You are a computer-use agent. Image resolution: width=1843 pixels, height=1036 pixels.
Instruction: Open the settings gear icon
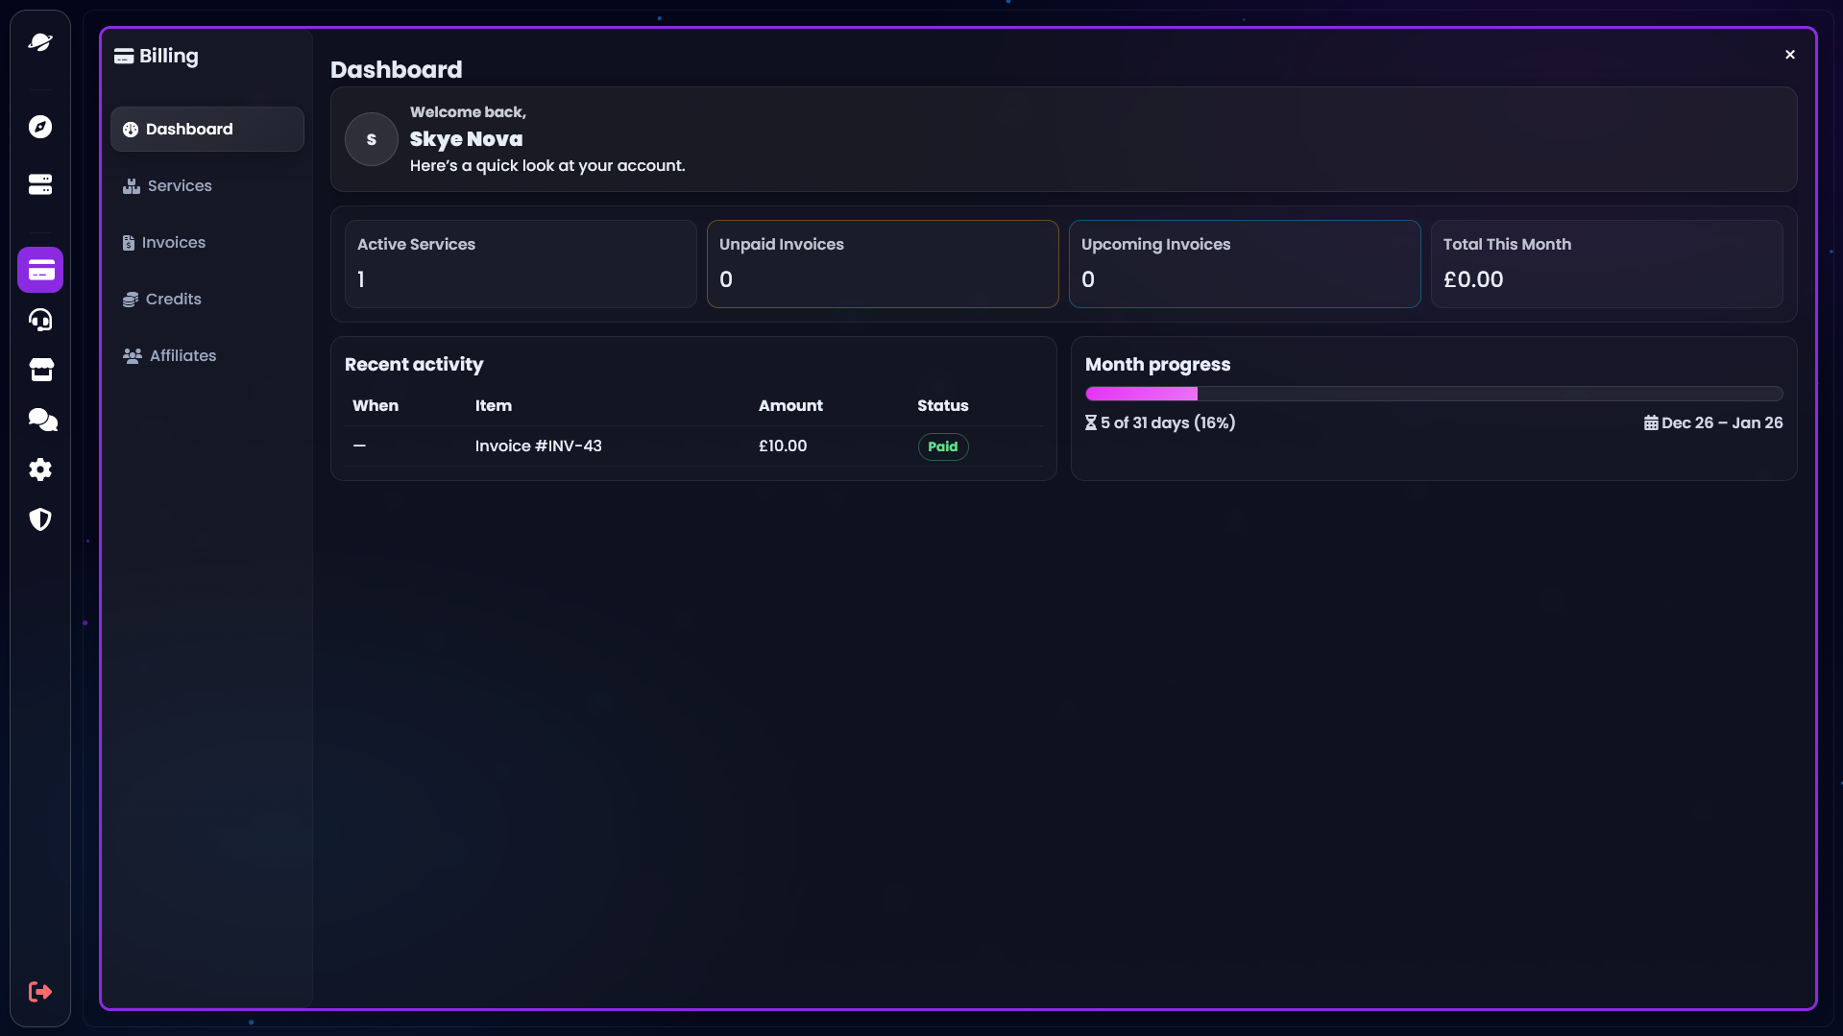tap(40, 470)
